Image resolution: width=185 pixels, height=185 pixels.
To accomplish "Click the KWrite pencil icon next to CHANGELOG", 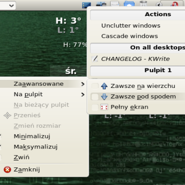I will click(95, 59).
